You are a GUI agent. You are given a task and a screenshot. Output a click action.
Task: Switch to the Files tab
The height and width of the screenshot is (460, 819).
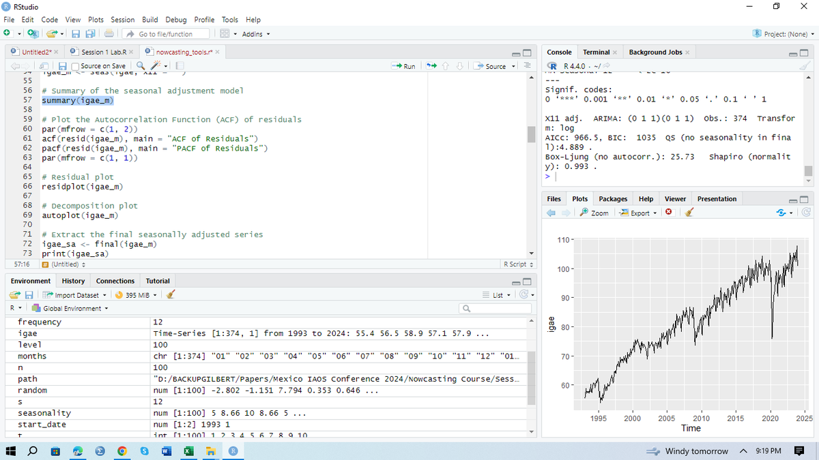tap(554, 199)
